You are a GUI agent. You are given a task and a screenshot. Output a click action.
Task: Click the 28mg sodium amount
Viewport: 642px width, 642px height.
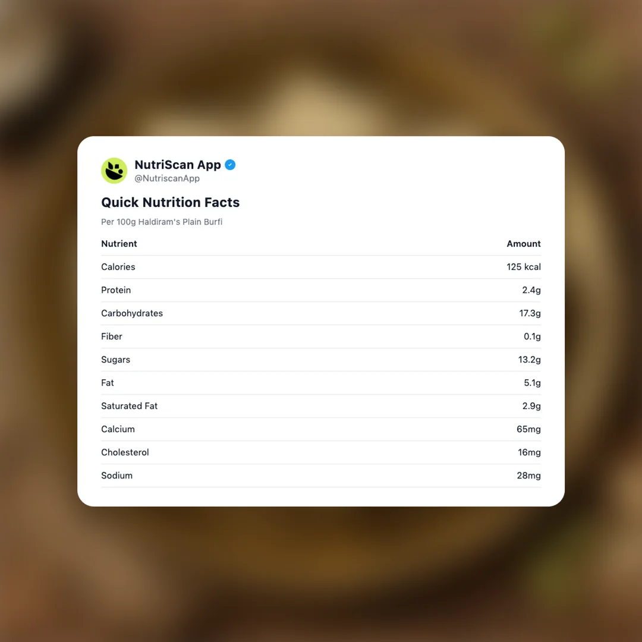[528, 476]
